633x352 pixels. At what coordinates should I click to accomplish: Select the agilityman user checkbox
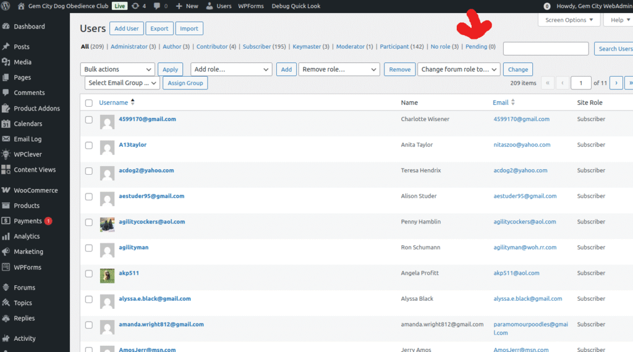[x=89, y=248]
